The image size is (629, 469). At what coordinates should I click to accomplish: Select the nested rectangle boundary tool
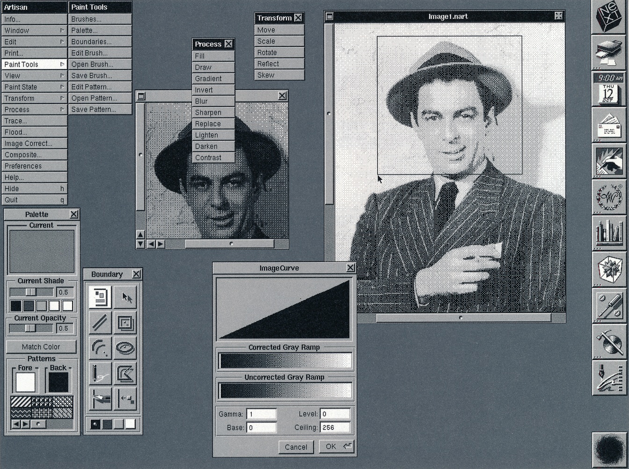(125, 323)
